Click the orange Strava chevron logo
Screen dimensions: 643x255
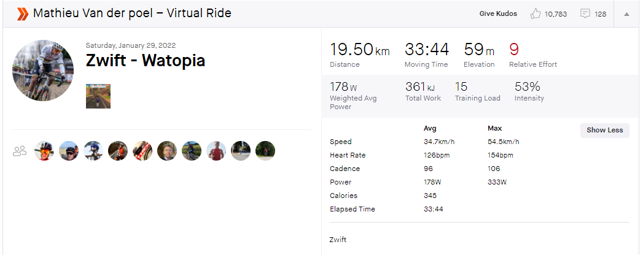coord(22,13)
